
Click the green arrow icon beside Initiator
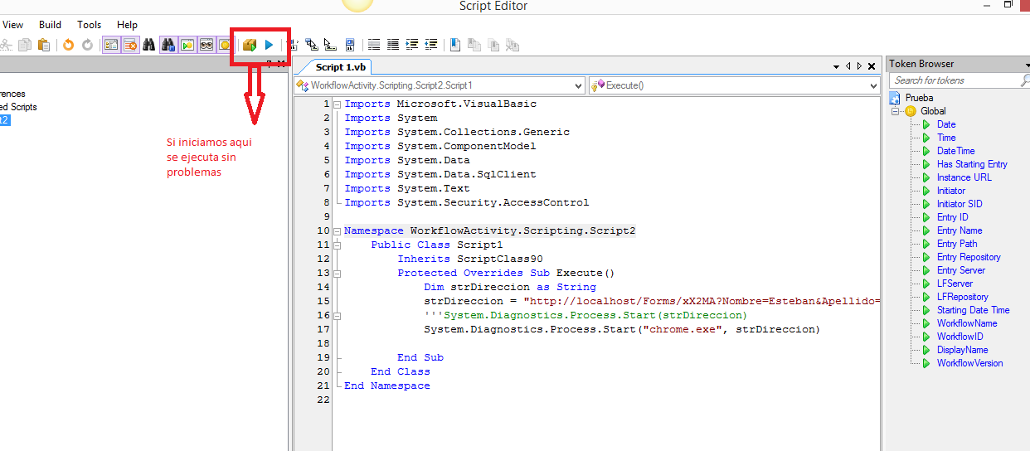click(927, 191)
